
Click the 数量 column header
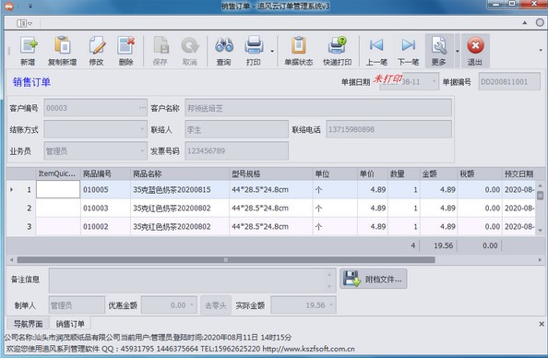pos(404,173)
